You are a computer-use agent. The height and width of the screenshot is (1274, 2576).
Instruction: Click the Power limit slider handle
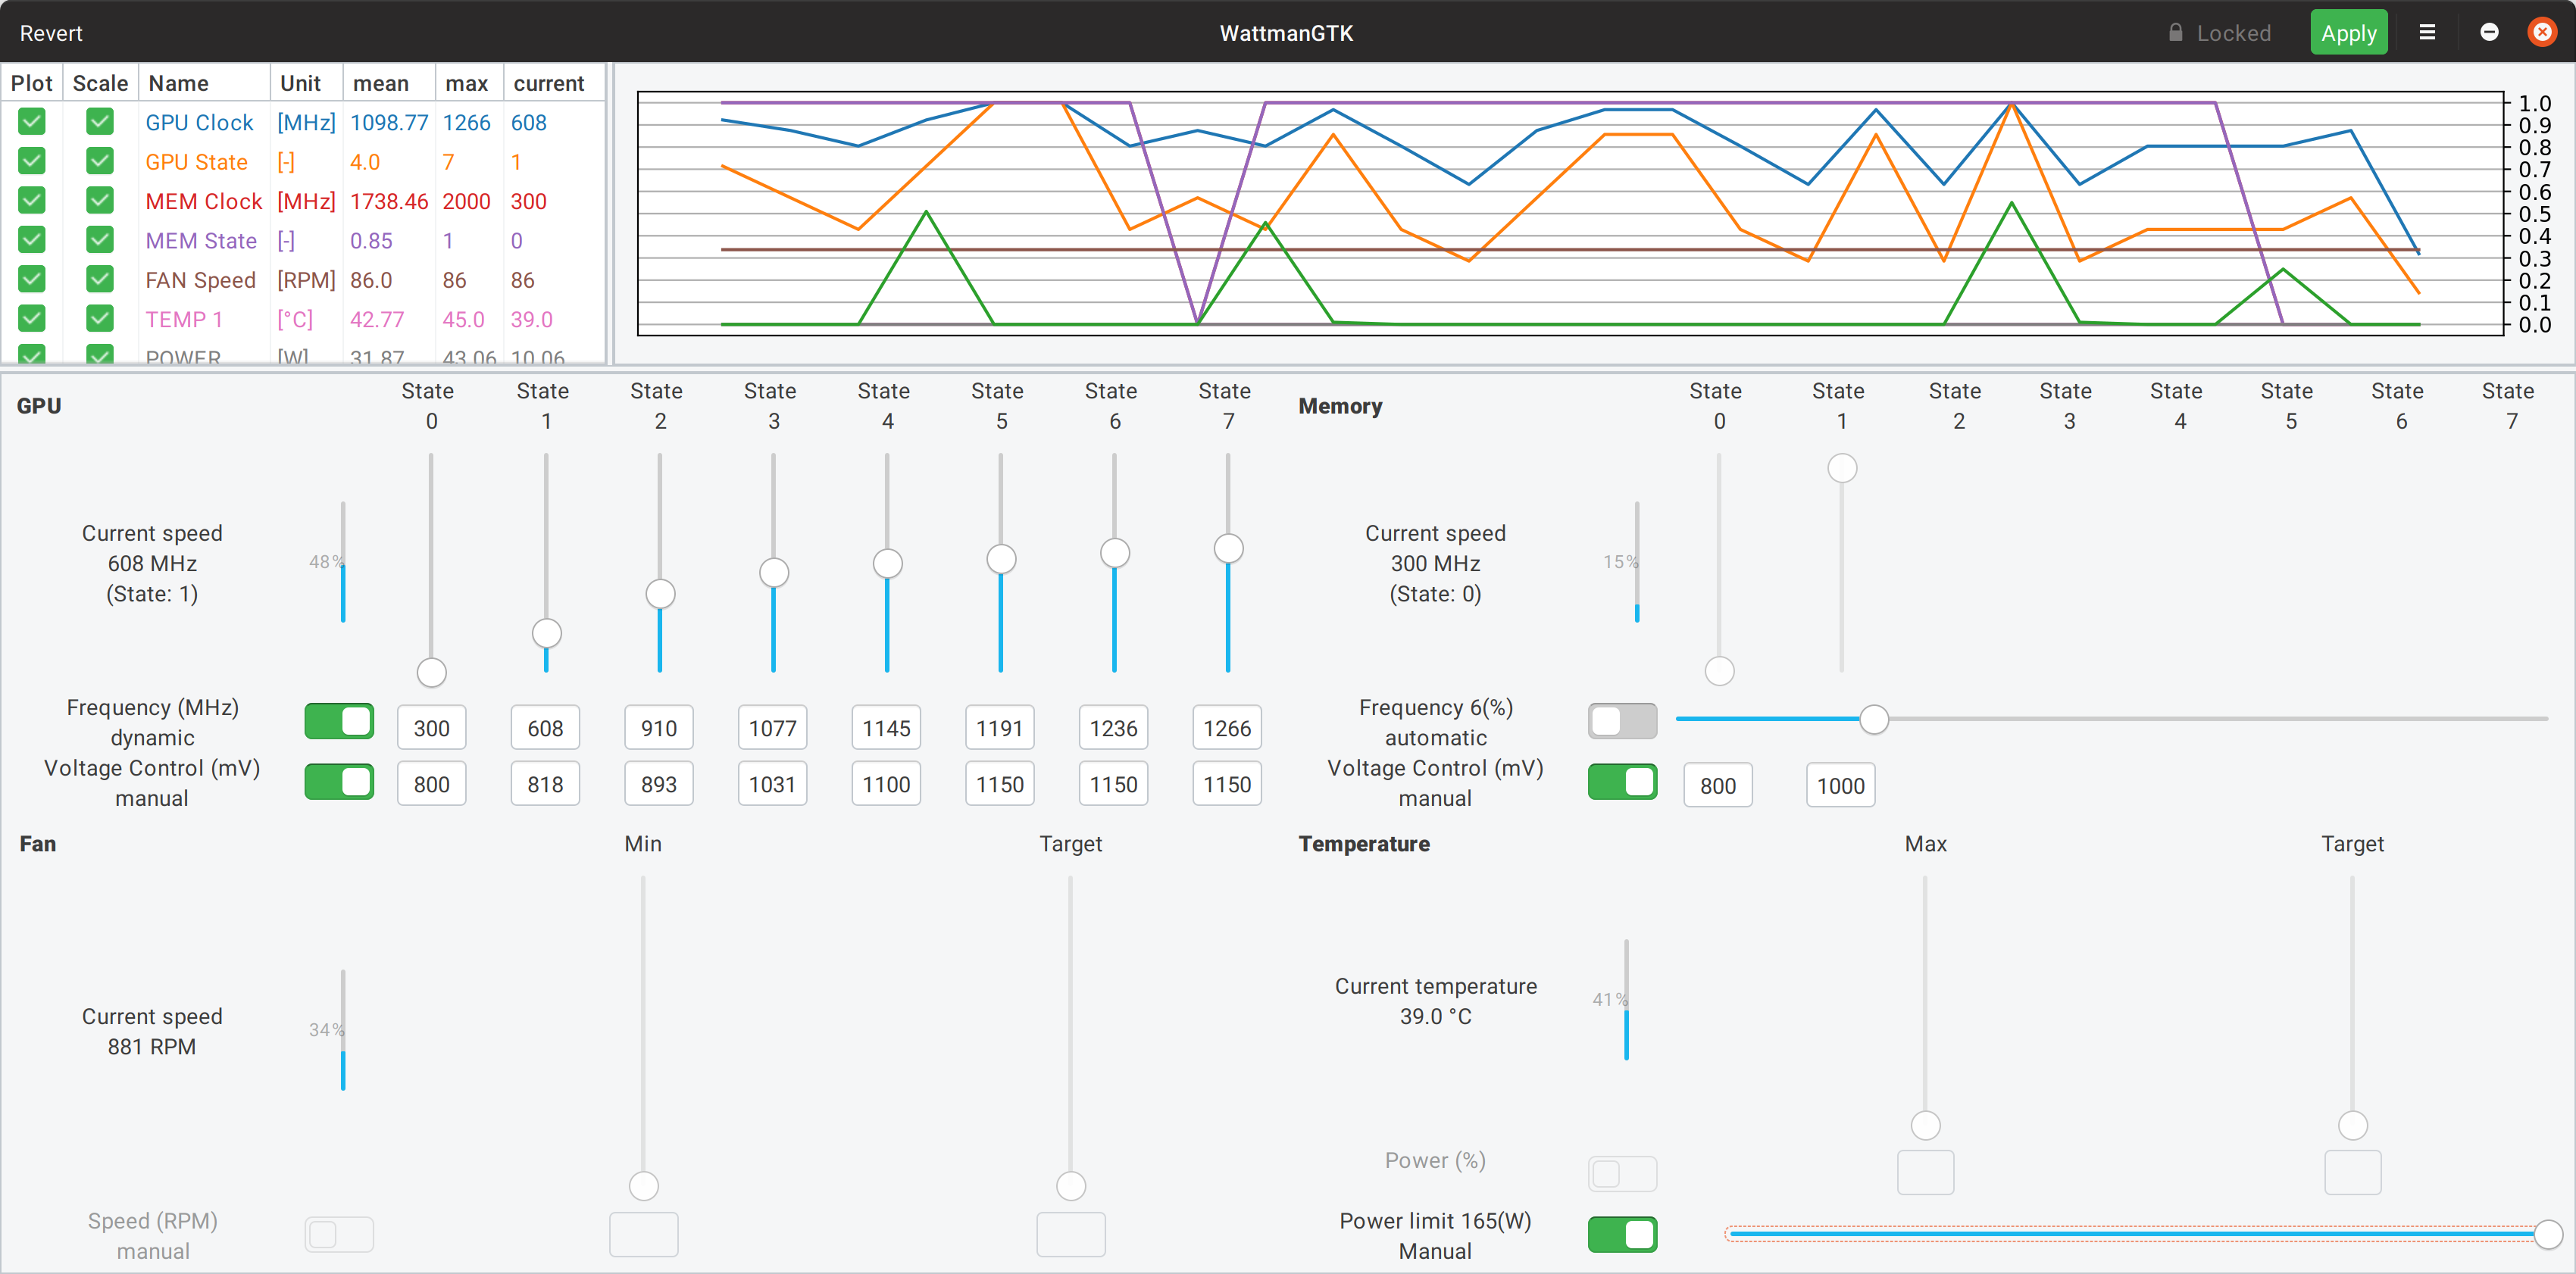pos(2547,1235)
